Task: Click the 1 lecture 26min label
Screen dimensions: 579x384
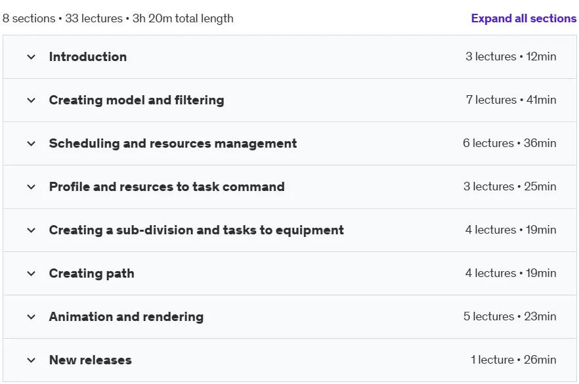Action: [513, 360]
